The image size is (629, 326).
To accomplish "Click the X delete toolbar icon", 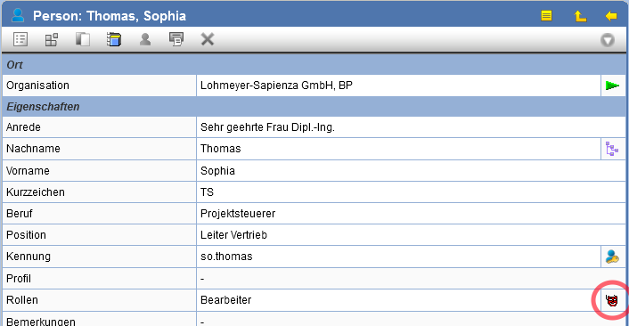I will pos(208,39).
